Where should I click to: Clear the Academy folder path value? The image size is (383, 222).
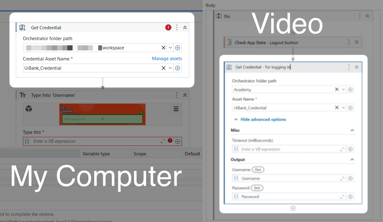(x=337, y=89)
